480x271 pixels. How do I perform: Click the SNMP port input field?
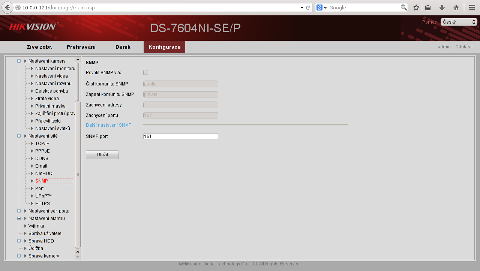pos(180,136)
